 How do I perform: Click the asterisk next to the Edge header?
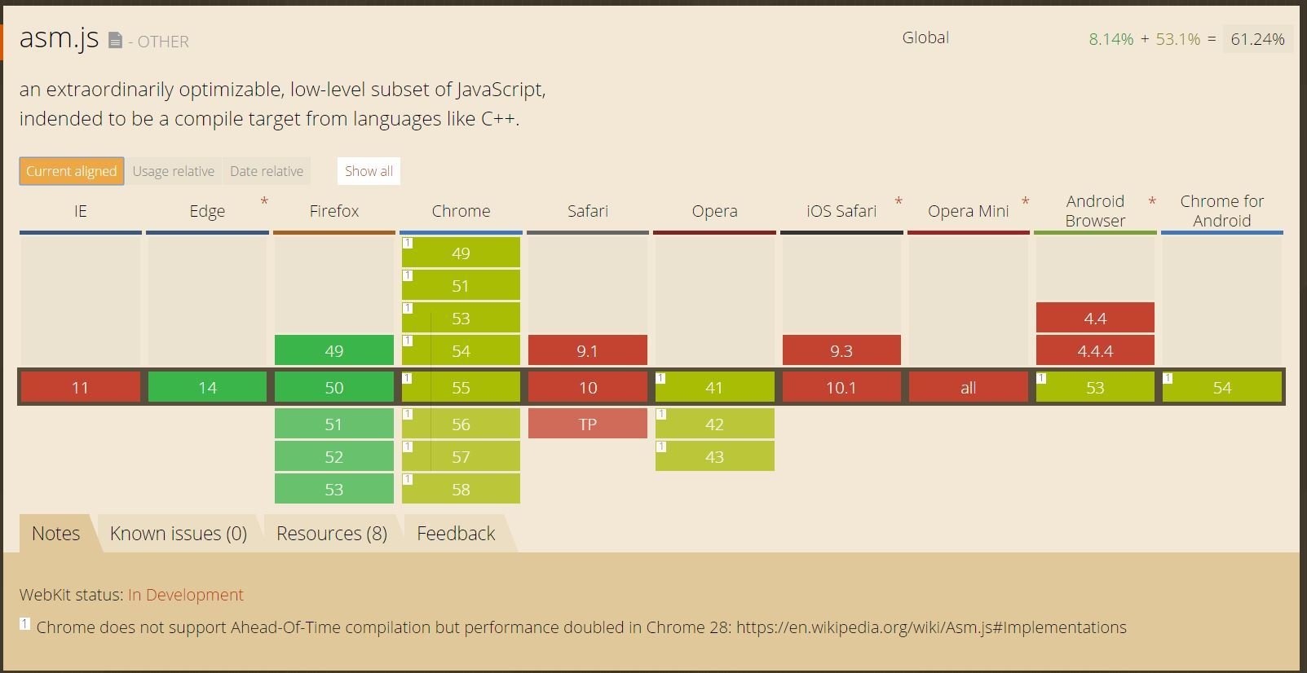(263, 200)
